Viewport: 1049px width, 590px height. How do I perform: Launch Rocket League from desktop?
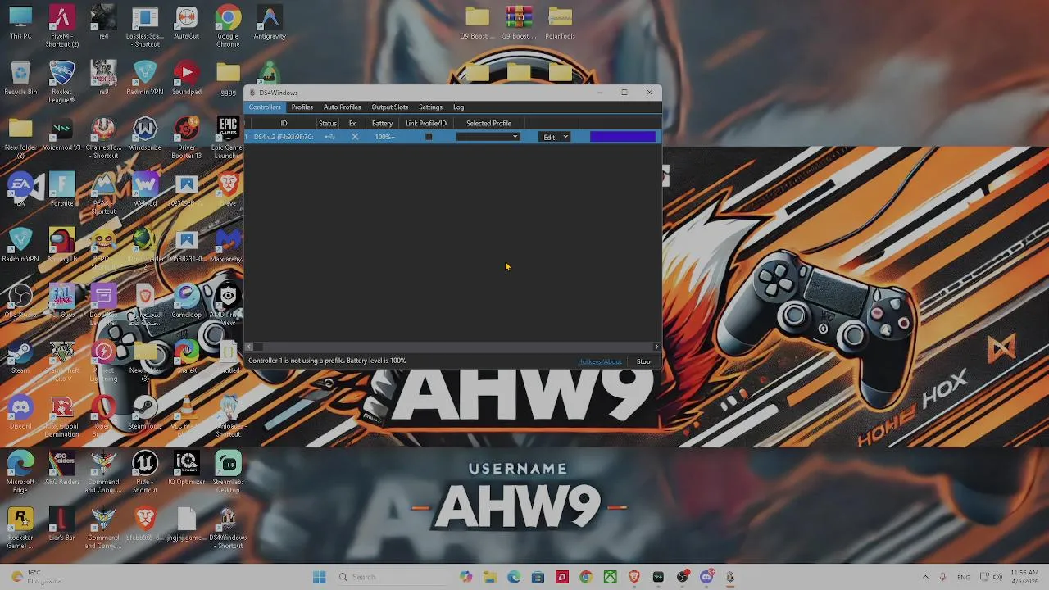tap(62, 82)
